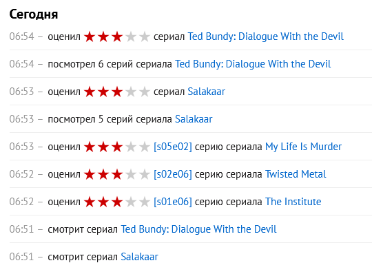Open Salakaar link in last 'смотрит сериал' row
Viewport: 372px width, 274px height.
coord(139,257)
